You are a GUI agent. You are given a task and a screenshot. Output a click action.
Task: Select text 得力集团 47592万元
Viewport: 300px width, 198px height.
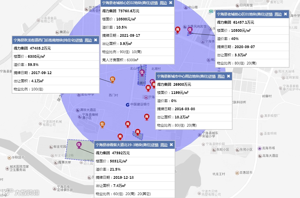click(x=113, y=153)
